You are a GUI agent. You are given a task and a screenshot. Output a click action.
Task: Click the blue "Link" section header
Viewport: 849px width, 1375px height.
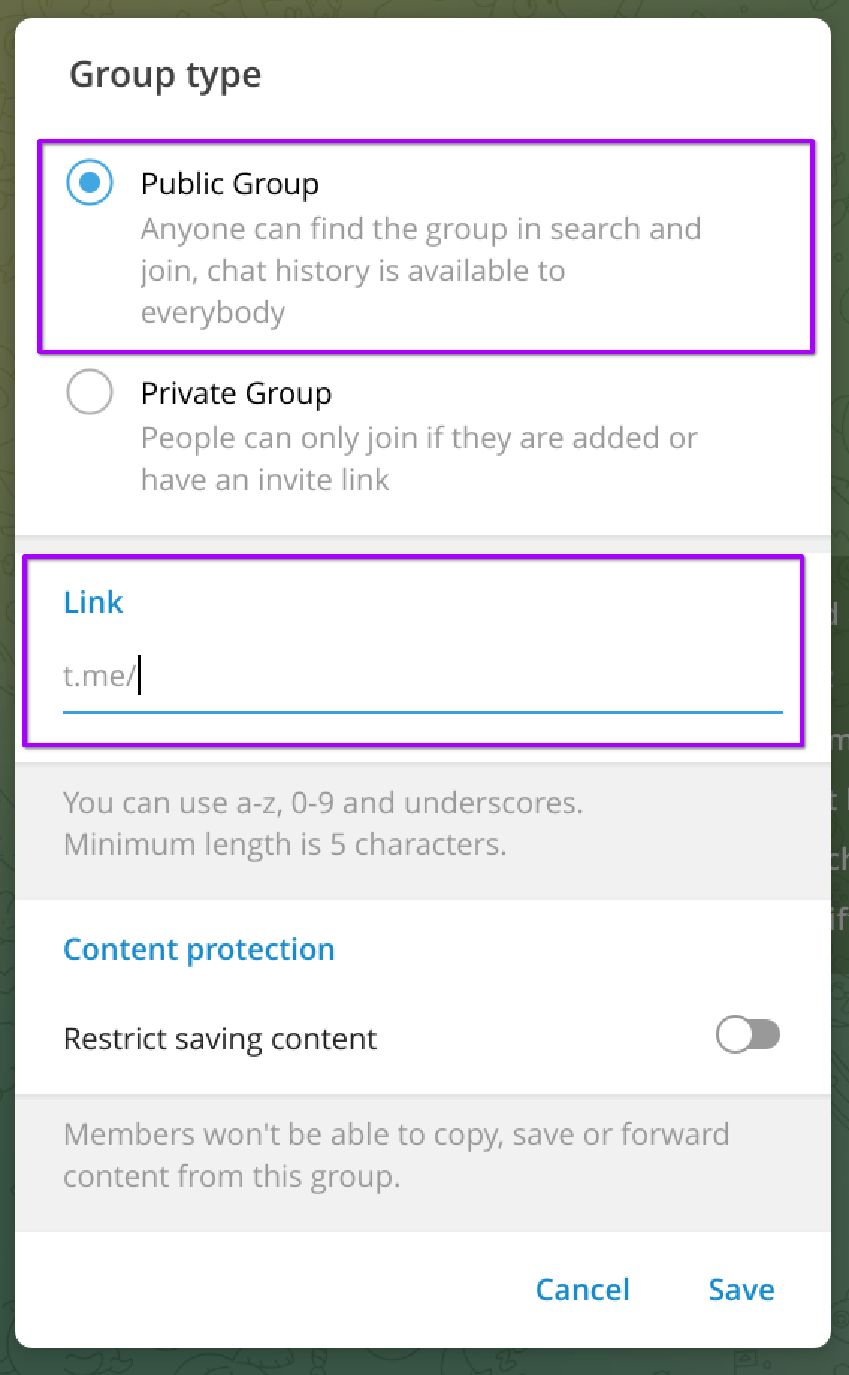(93, 602)
